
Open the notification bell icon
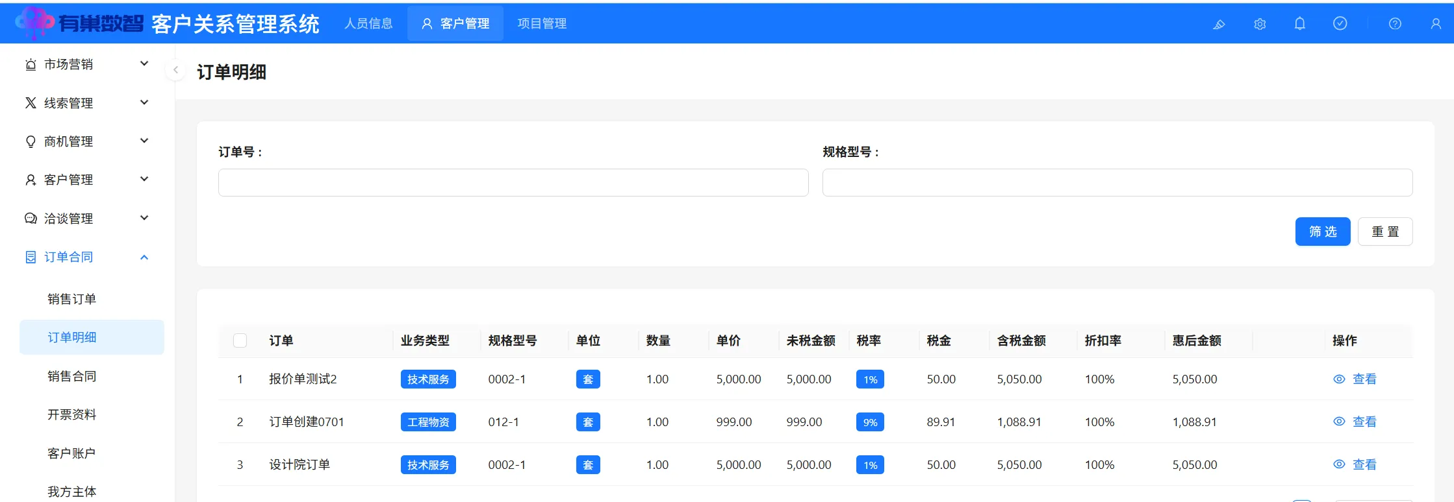pyautogui.click(x=1300, y=24)
